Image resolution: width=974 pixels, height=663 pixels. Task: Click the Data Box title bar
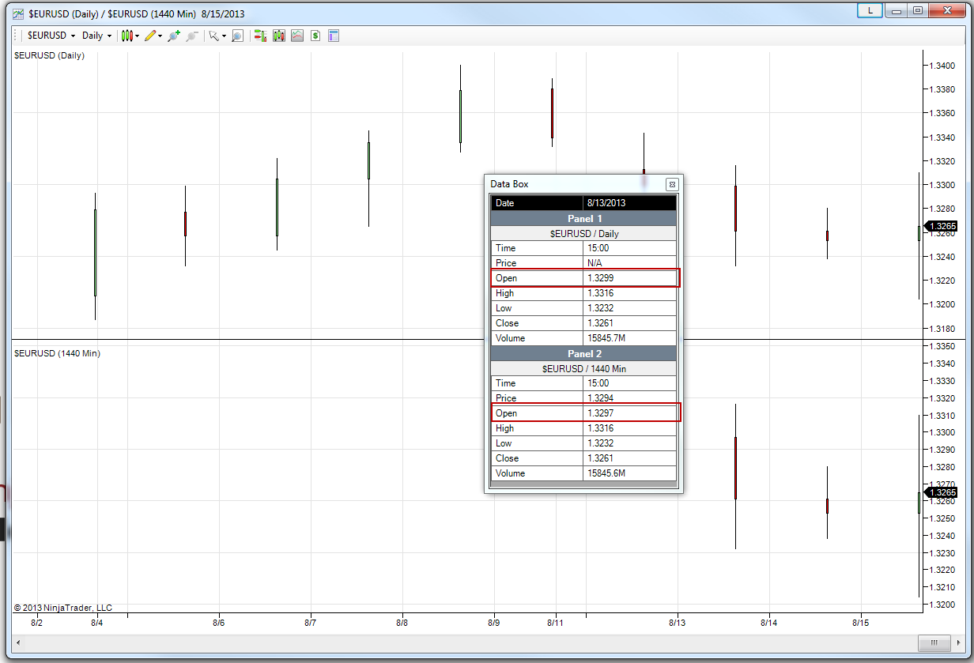[x=577, y=184]
